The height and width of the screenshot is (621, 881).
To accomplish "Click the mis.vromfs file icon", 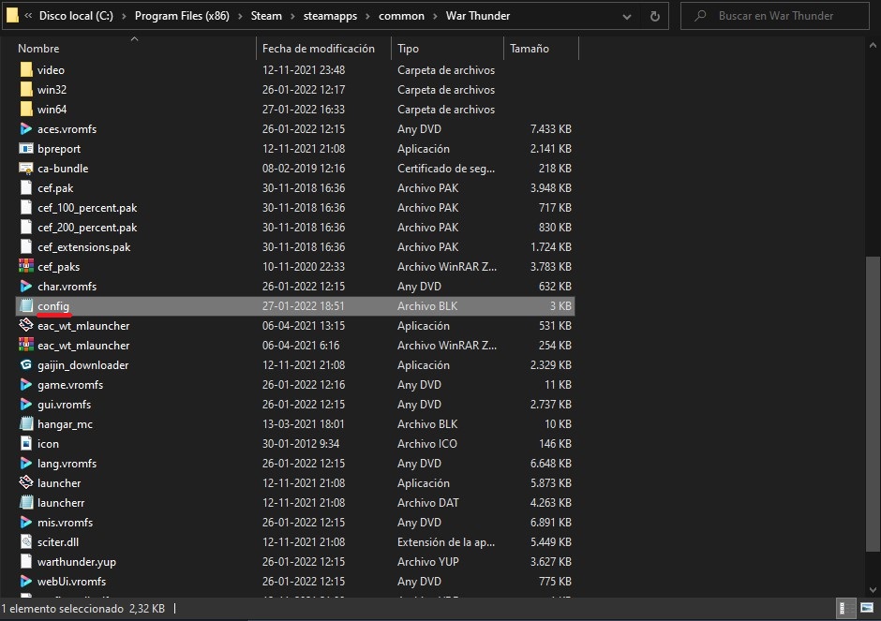I will (26, 522).
